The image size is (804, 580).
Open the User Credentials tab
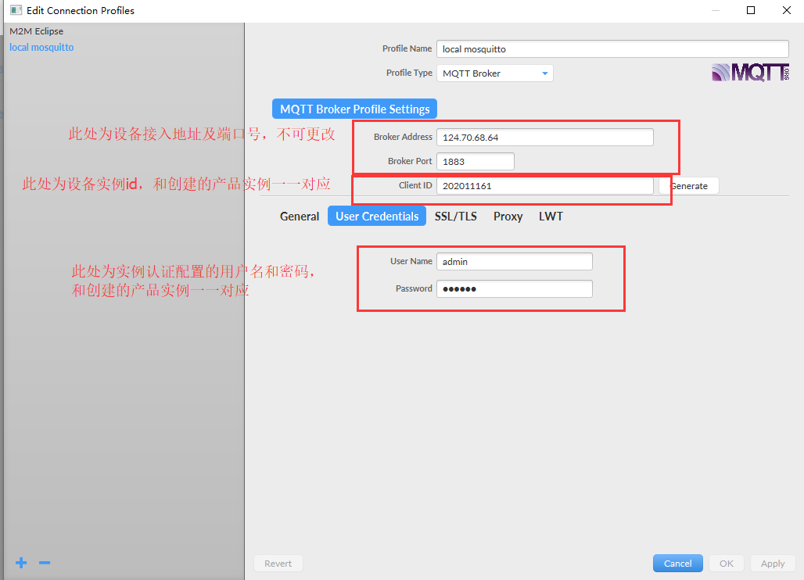[x=377, y=217]
